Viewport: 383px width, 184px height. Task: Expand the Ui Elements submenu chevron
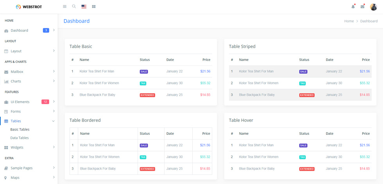(x=54, y=101)
